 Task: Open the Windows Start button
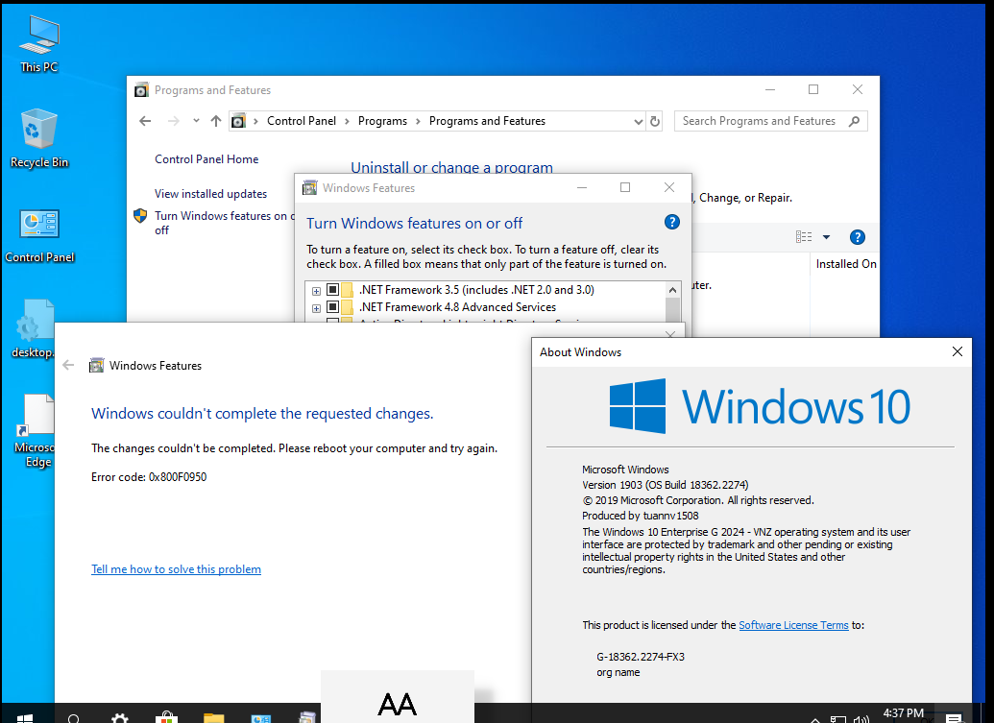point(25,716)
